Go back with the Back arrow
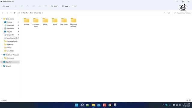The width and height of the screenshot is (192, 108). point(3,13)
